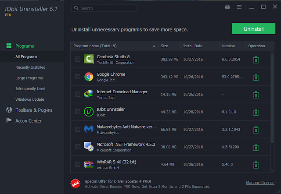Click the green IObit Uninstaller U icon
Screen dimensions: 281x194
pos(89,112)
